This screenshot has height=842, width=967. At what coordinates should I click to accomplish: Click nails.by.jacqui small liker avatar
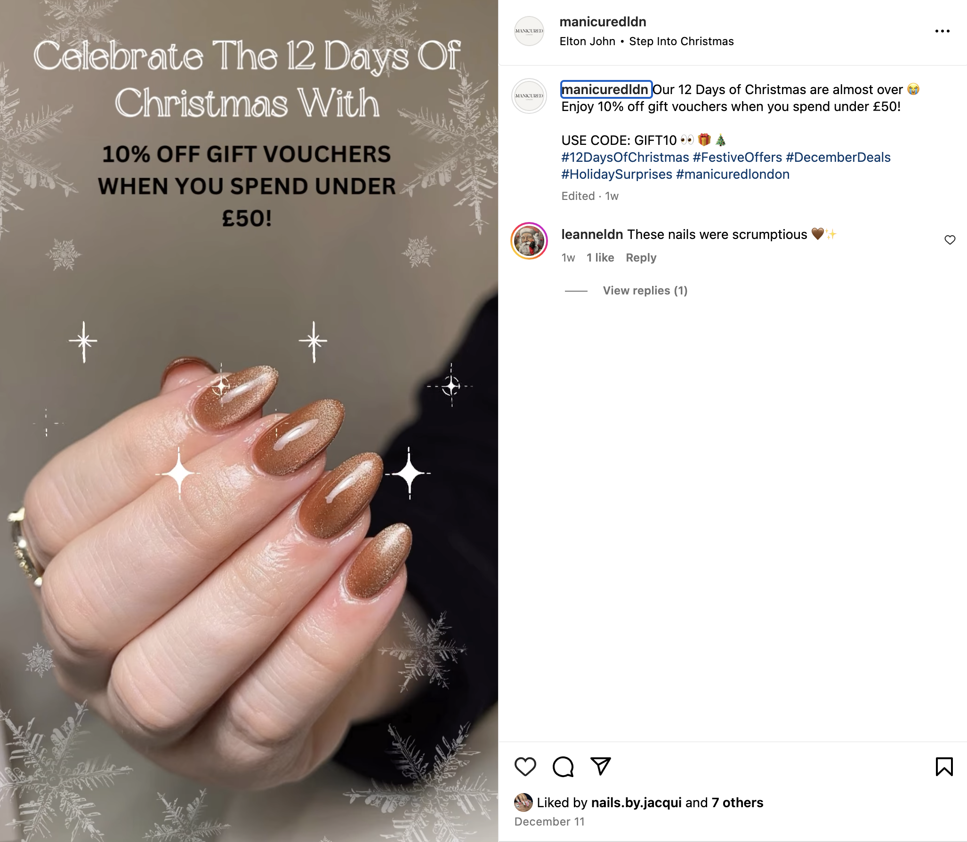[x=524, y=802]
